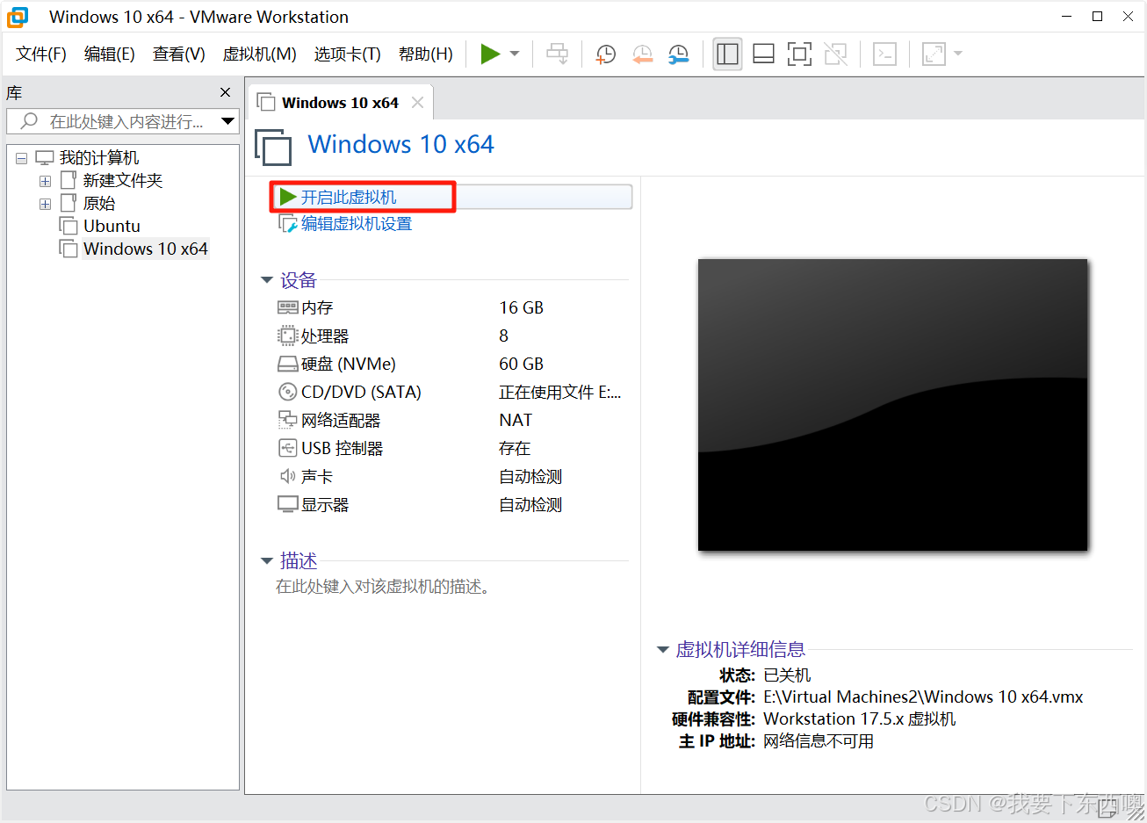Screen dimensions: 1147x823
Task: Open the console view terminal icon
Action: (884, 54)
